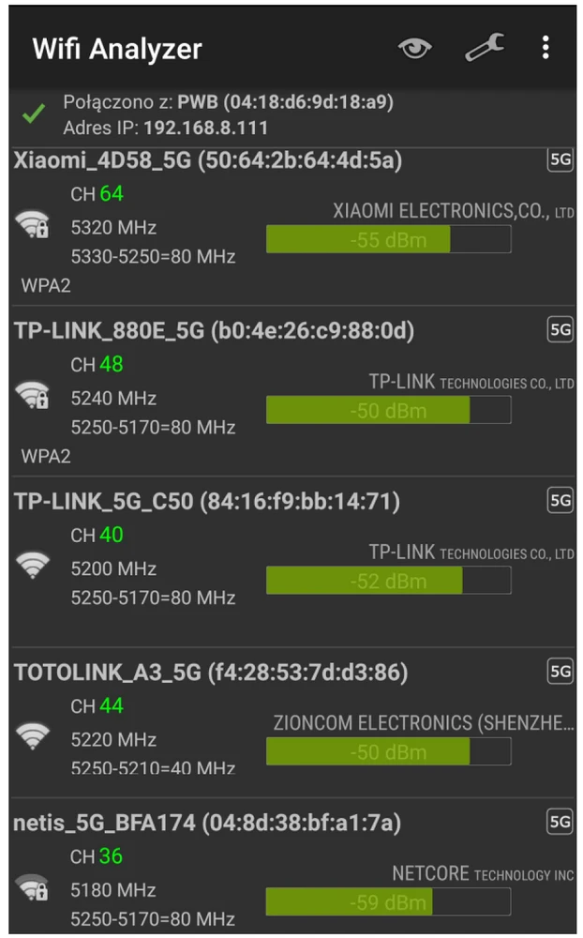Tap the TP-LINK_880E_5G locked Wi-Fi icon

click(33, 397)
